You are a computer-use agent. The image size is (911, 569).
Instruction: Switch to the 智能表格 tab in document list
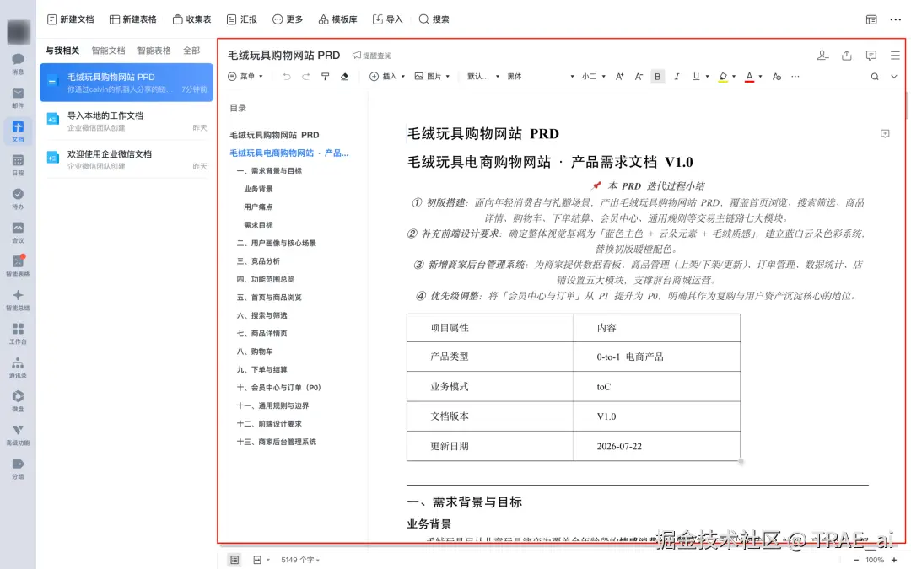[154, 51]
